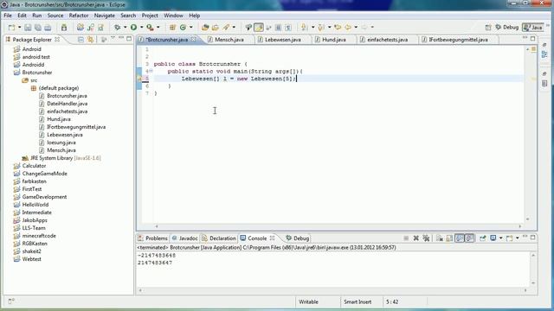Open the Debug button dropdown arrow

coord(125,27)
